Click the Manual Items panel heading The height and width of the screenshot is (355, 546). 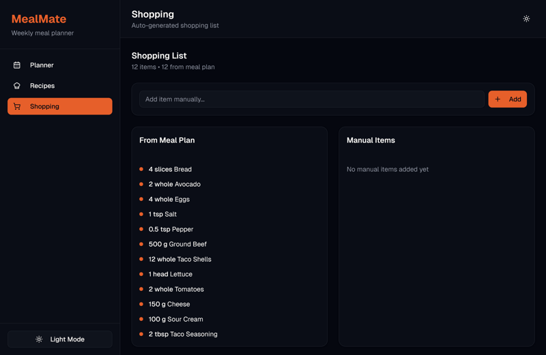pyautogui.click(x=371, y=140)
